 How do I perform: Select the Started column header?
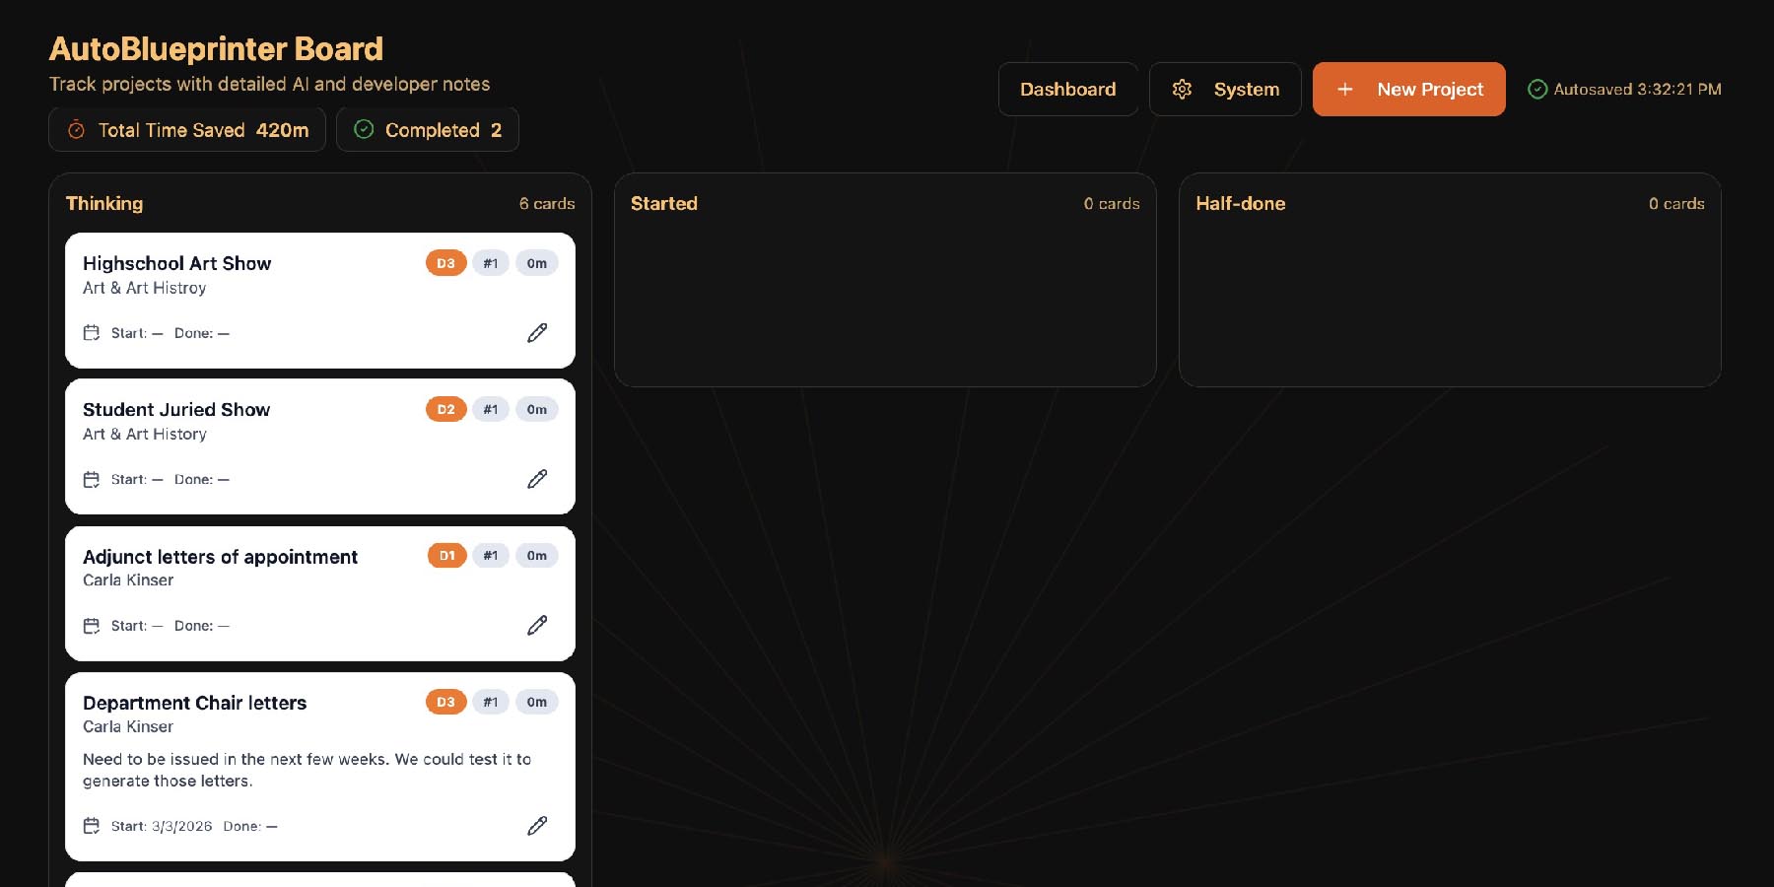coord(664,204)
